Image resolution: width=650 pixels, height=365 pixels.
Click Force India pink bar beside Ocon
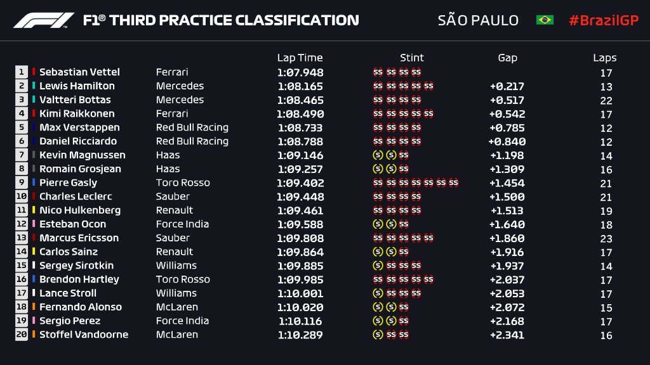34,224
